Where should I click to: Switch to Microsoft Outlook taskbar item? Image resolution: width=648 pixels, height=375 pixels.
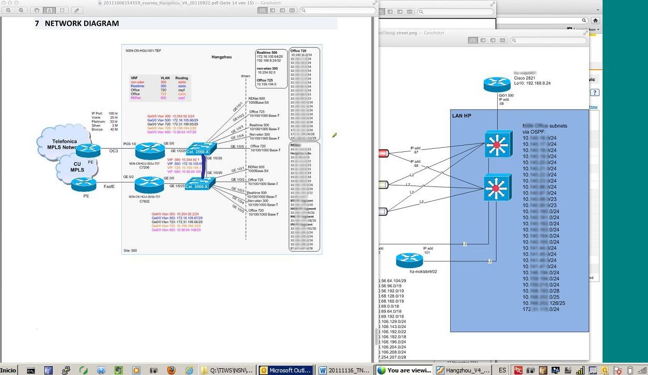286,370
